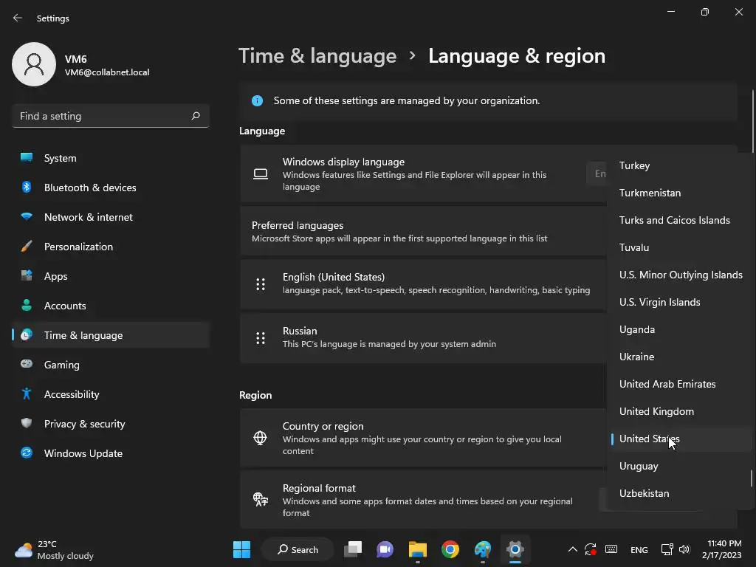Open Windows display language dropdown

tap(597, 173)
